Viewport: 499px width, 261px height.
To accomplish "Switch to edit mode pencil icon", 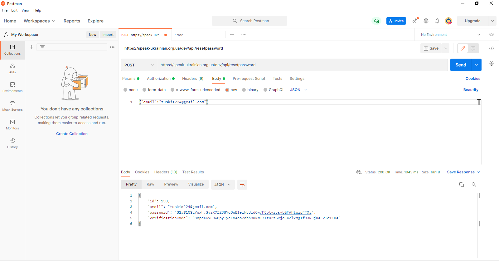I will (463, 48).
